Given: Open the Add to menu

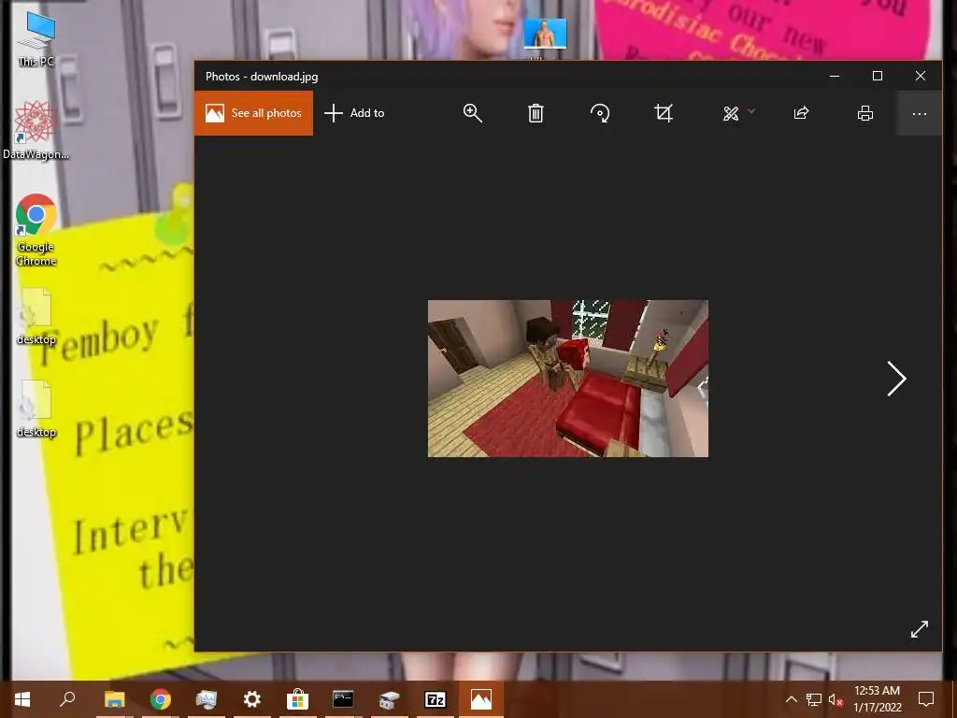Looking at the screenshot, I should (354, 113).
